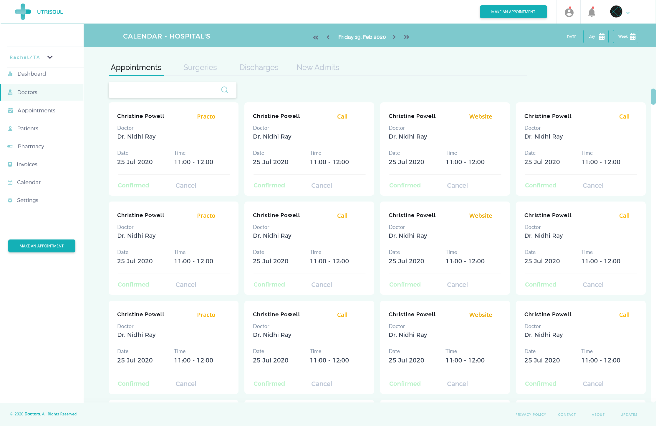
Task: Click the search magnifier icon
Action: click(225, 90)
